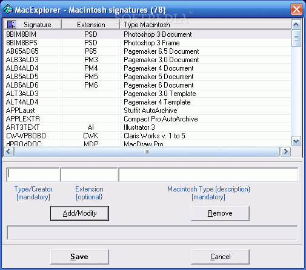Click Photoshop 3 Document type

click(x=158, y=34)
